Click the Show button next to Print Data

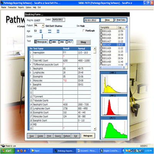[x=107, y=20]
